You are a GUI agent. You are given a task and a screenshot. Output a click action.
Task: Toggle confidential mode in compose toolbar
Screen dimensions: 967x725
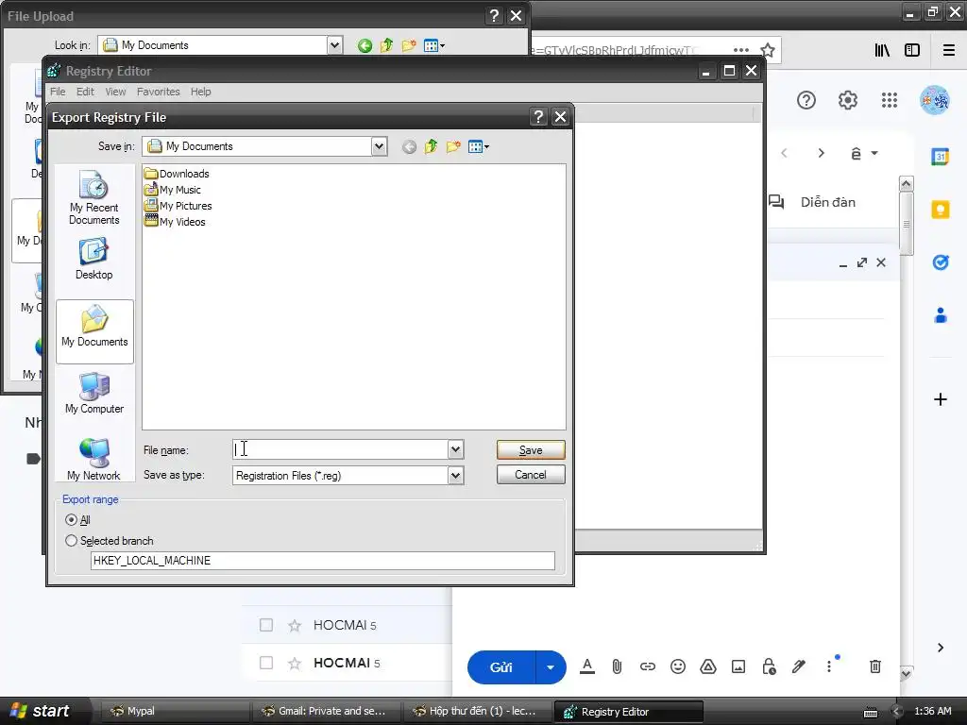click(x=769, y=666)
